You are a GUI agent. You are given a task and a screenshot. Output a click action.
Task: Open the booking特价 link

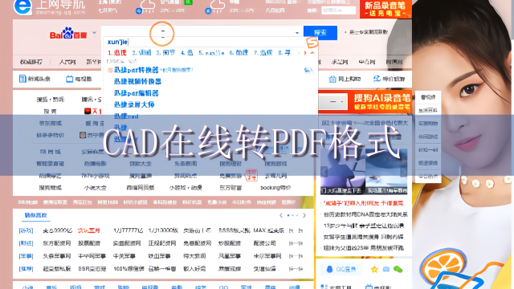tap(275, 188)
